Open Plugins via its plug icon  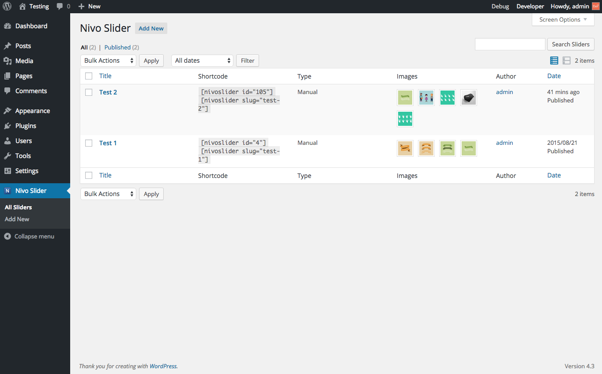coord(8,126)
